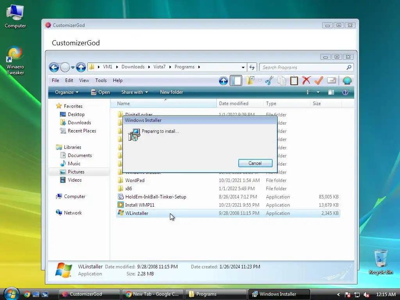
Task: Switch to CustomizerGod taskbar button
Action: click(89, 294)
